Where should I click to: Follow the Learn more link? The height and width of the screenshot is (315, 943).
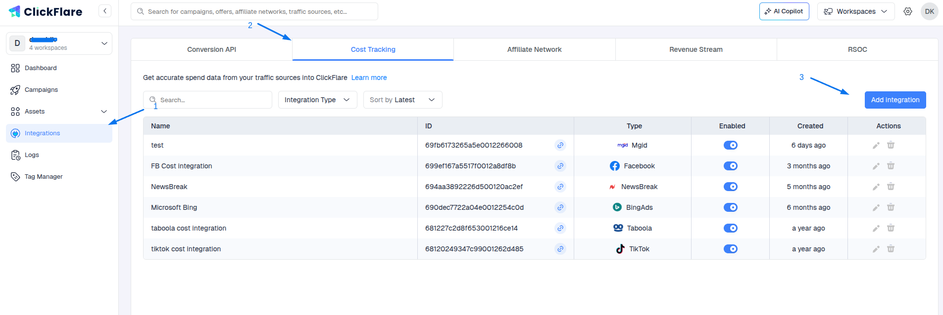[369, 78]
